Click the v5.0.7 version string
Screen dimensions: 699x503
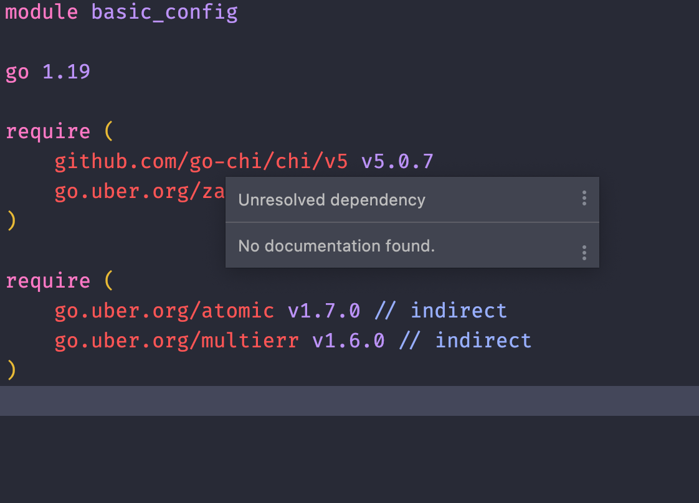(x=397, y=161)
